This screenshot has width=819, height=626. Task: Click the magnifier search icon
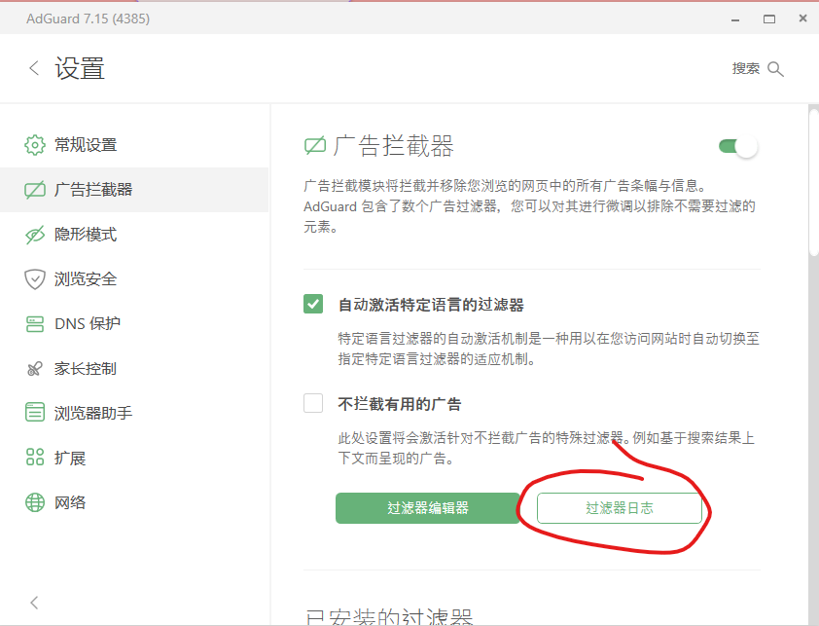click(x=775, y=69)
